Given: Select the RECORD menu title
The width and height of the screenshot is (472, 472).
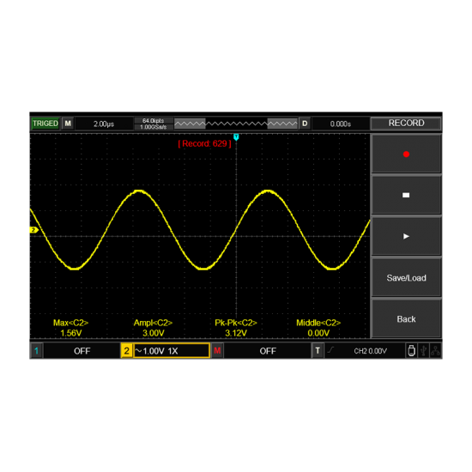Looking at the screenshot, I should pyautogui.click(x=406, y=124).
